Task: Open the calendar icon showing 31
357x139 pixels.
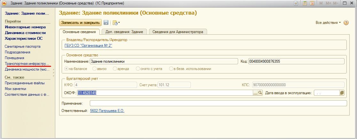Action: pos(312,3)
